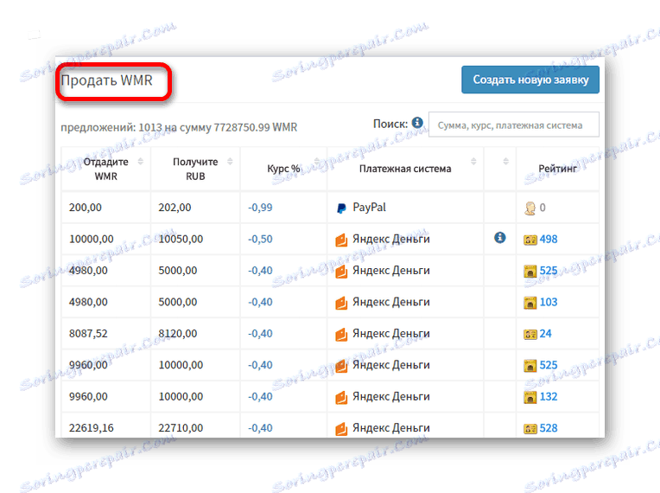The image size is (660, 493).
Task: Click the Создать новую заявку button
Action: click(x=530, y=80)
